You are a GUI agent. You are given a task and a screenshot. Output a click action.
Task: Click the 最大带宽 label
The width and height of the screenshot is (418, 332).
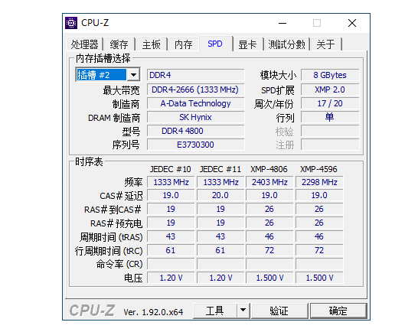tap(121, 90)
